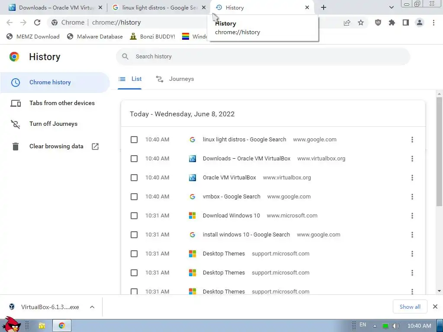
Task: Open the uBlock shield extension icon
Action: tap(378, 22)
